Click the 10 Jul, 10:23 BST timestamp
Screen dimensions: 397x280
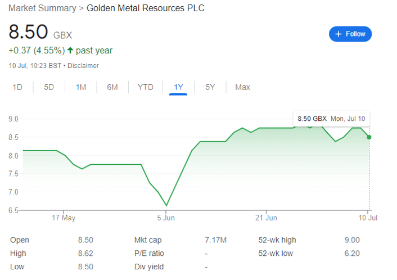pyautogui.click(x=35, y=66)
